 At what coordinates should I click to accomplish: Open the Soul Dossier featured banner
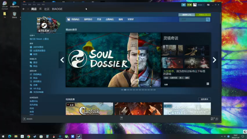[x=113, y=60]
